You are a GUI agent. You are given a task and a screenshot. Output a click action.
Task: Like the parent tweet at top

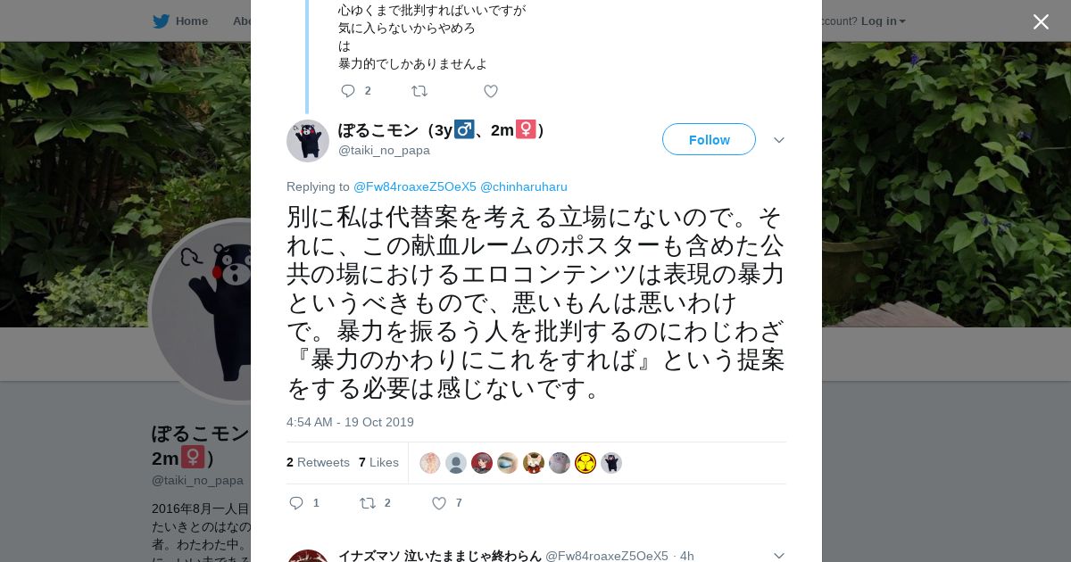pyautogui.click(x=491, y=91)
